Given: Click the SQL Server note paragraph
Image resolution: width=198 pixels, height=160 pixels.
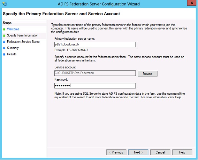Looking at the screenshot, I should (x=119, y=95).
